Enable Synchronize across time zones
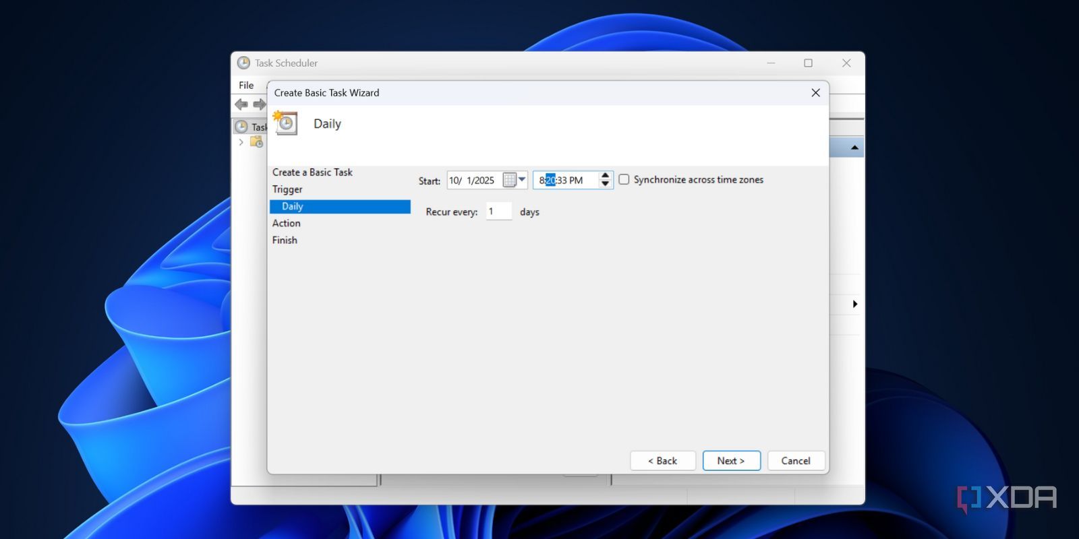The image size is (1079, 539). coord(624,179)
